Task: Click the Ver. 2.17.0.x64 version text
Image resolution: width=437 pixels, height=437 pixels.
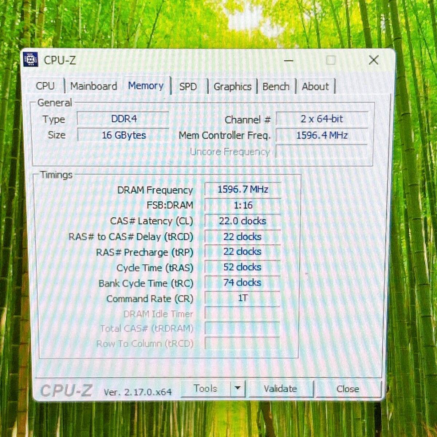Action: tap(138, 392)
